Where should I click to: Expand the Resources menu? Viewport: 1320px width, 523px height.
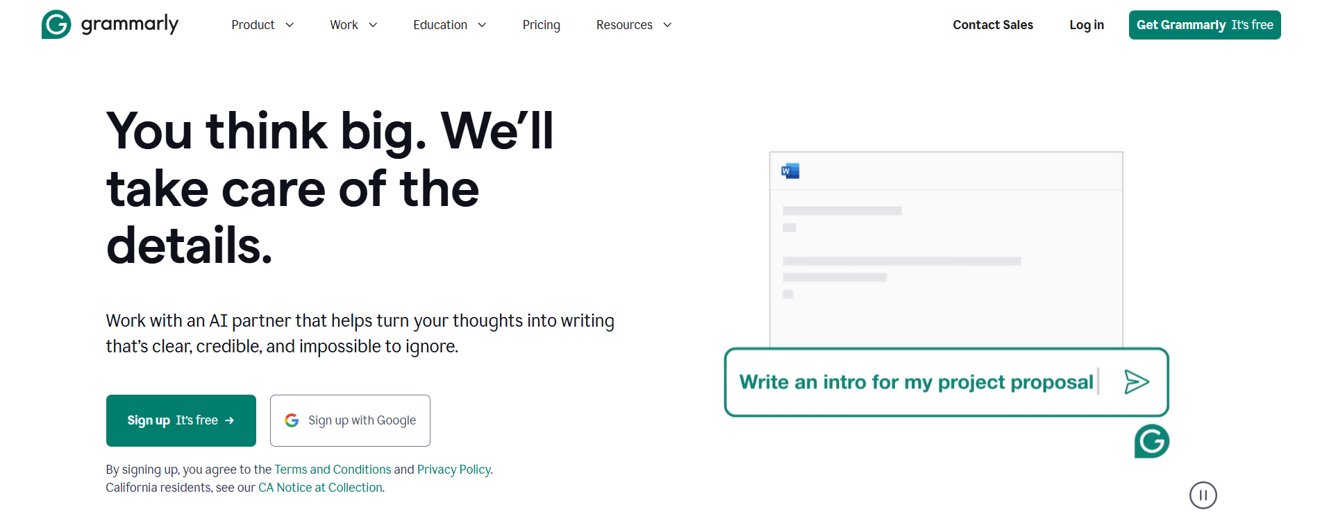coord(633,24)
